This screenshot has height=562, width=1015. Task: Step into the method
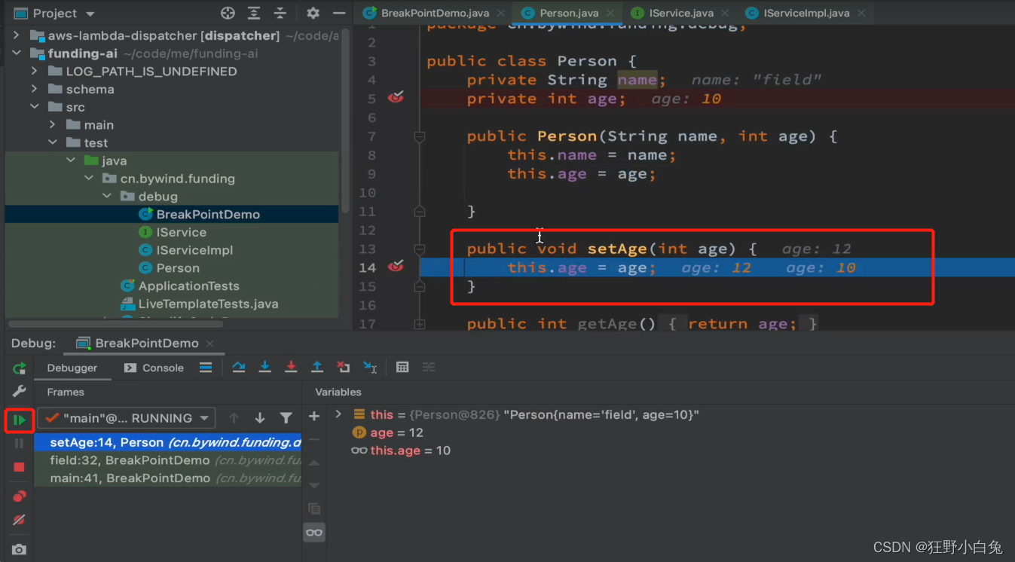tap(265, 368)
